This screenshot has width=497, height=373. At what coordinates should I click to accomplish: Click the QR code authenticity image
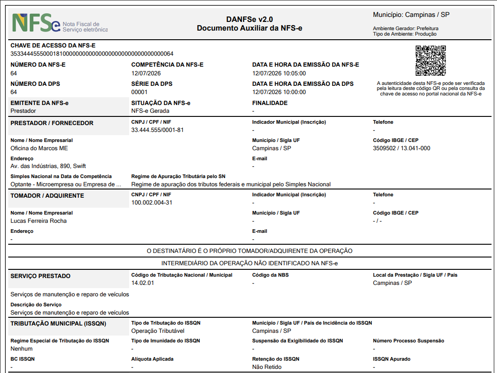tap(431, 61)
